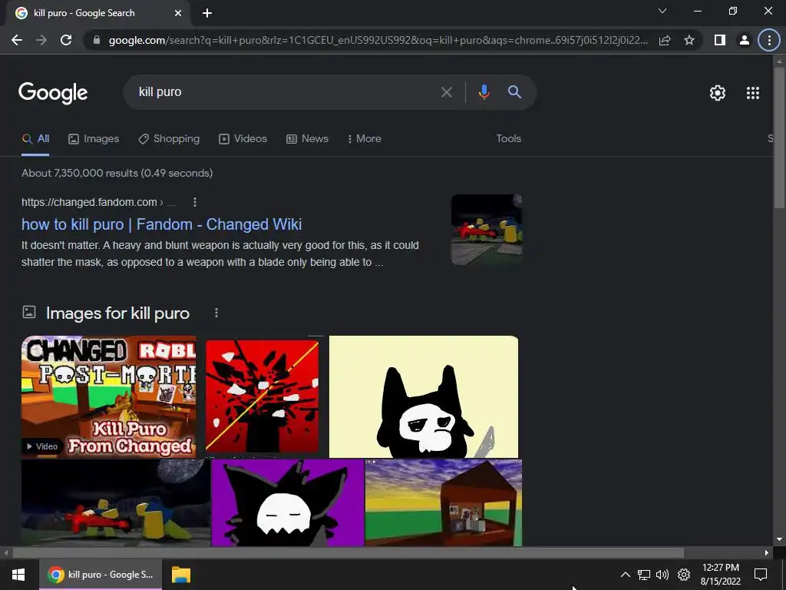View site information via padlock icon

(97, 40)
